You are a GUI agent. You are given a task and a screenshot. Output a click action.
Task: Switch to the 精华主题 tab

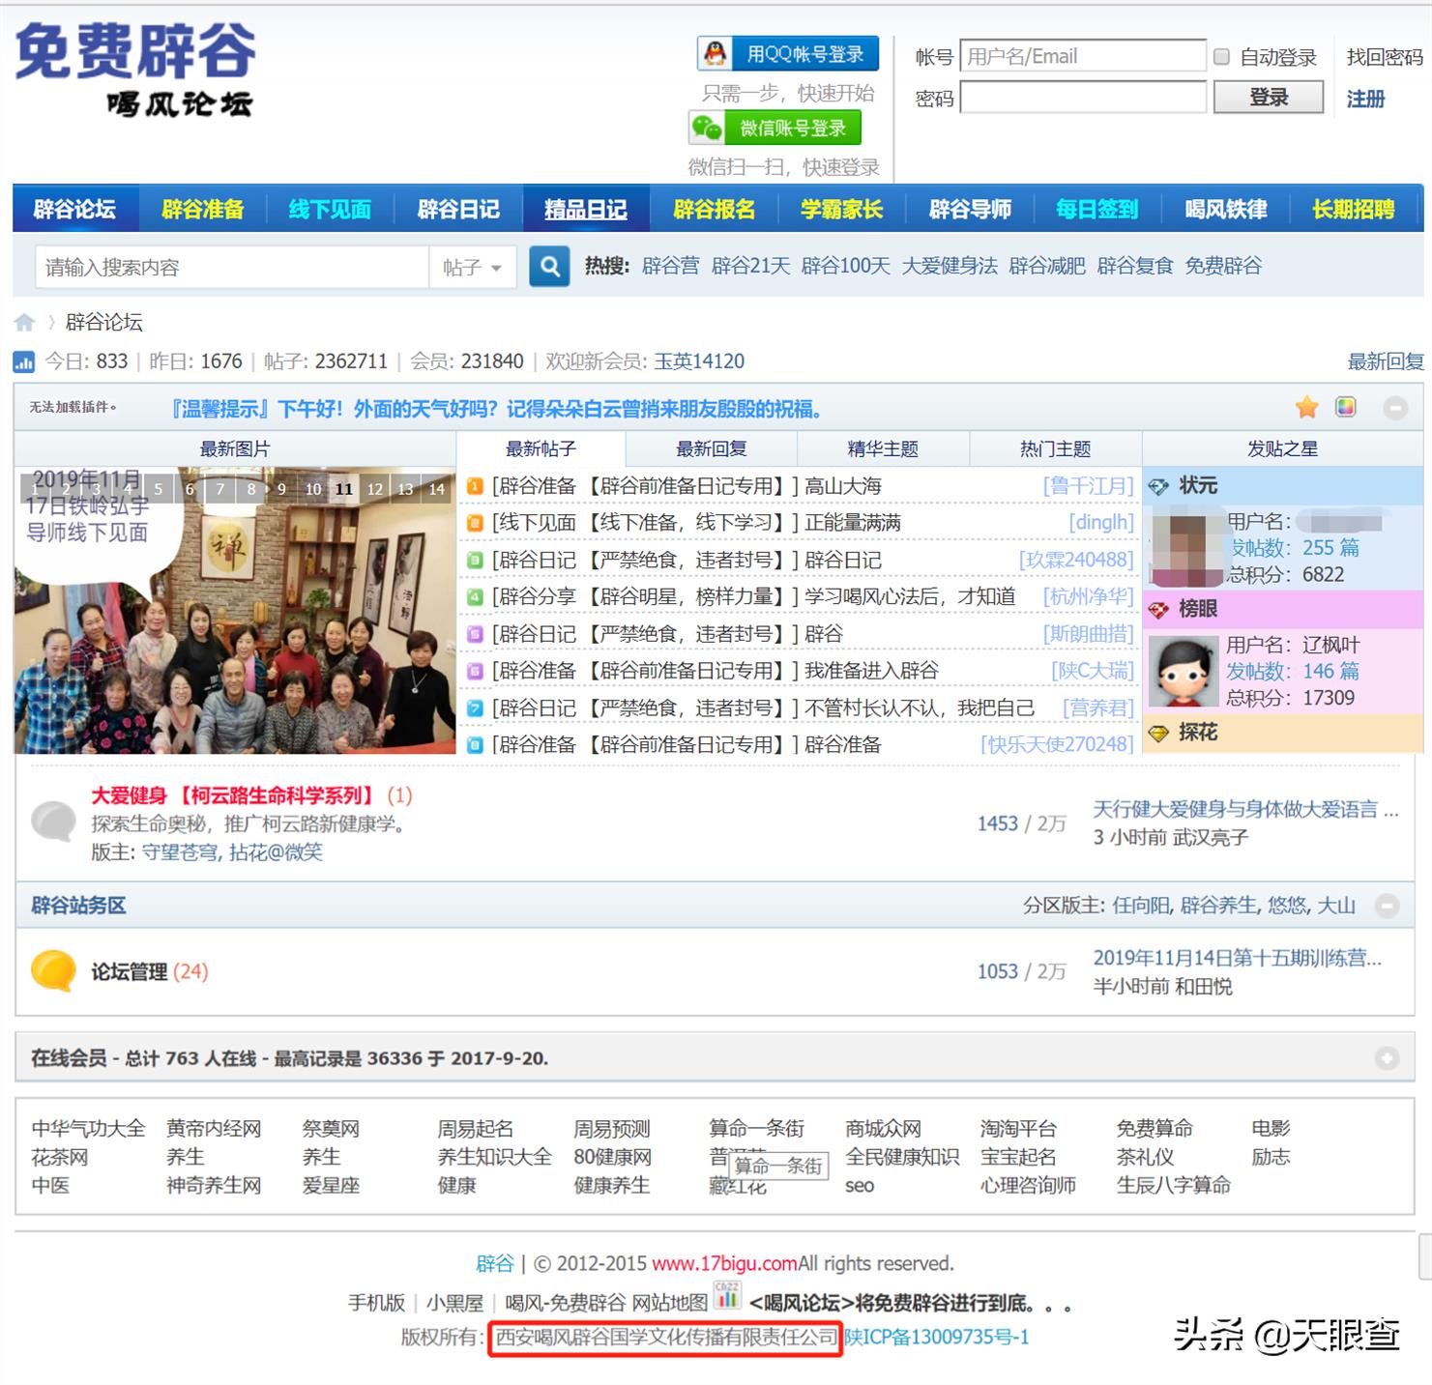[882, 449]
